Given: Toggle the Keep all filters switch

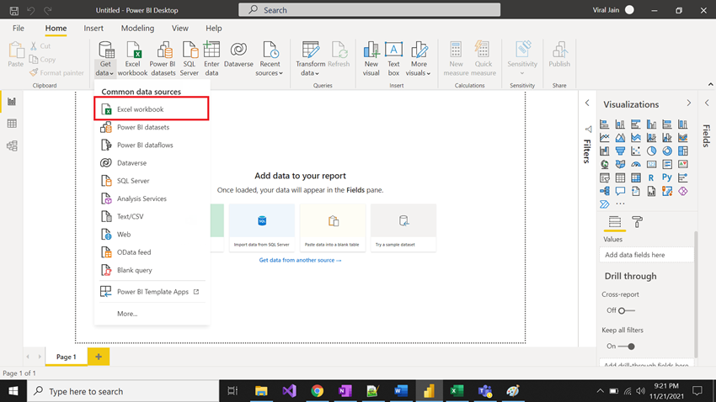Looking at the screenshot, I should click(x=627, y=346).
